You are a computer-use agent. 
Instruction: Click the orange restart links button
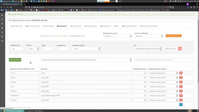pos(174,36)
